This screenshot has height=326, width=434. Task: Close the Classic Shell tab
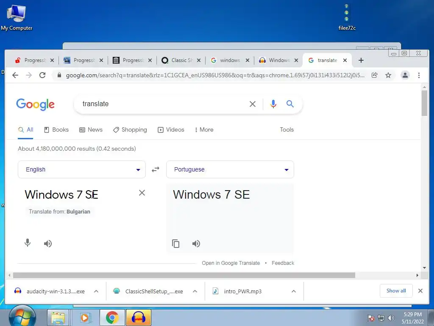coord(199,60)
